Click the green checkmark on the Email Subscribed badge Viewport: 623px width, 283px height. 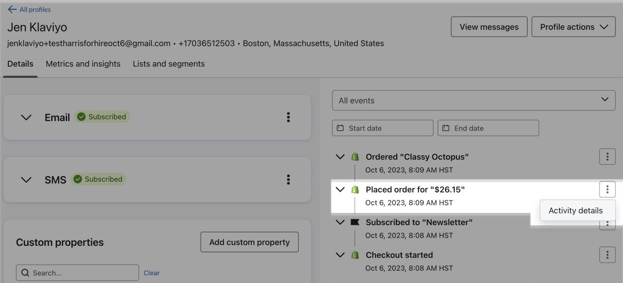[x=81, y=117]
